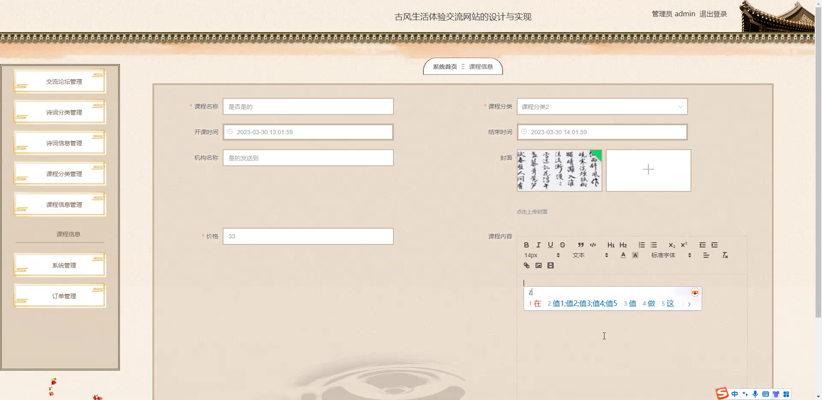Select IME candidate 3 值
This screenshot has height=400, width=822.
point(630,303)
